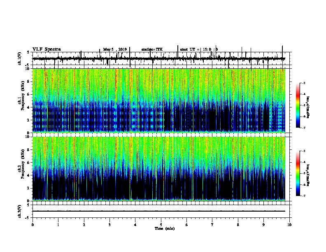This screenshot has height=252, width=326.
Task: Click ch.1 frequency axis tick "2"
Action: point(29,120)
